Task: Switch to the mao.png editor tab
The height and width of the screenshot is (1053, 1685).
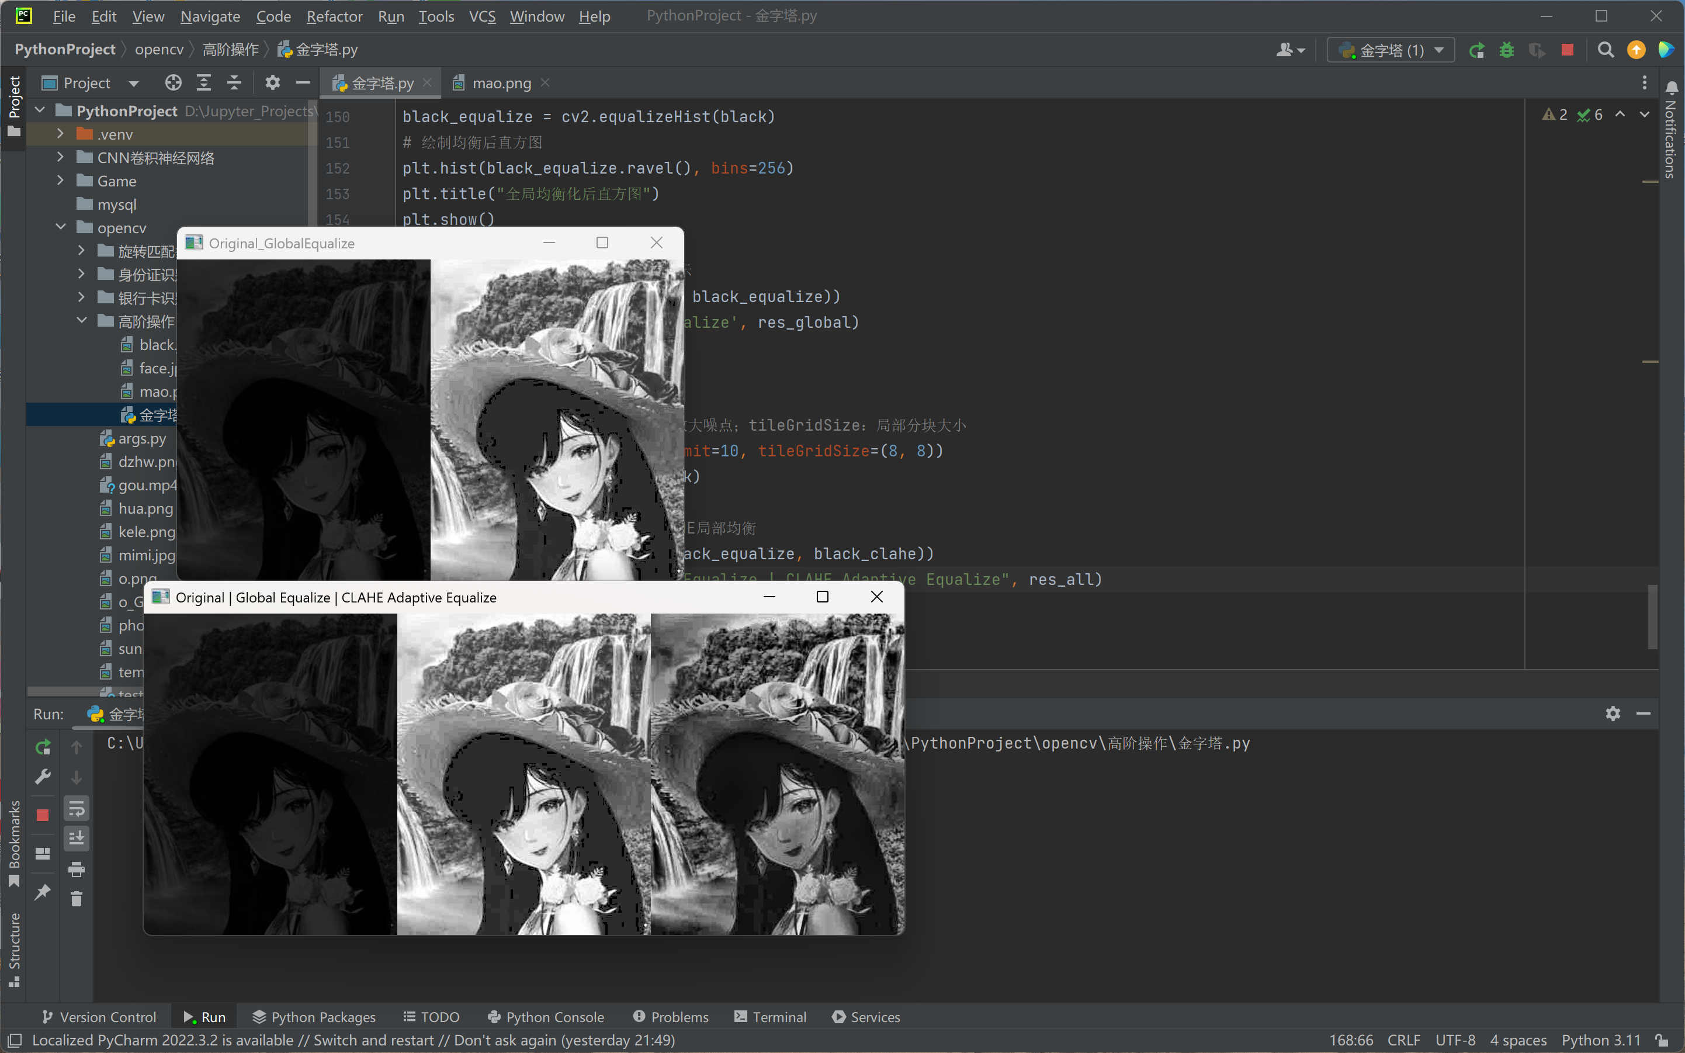Action: click(x=501, y=84)
